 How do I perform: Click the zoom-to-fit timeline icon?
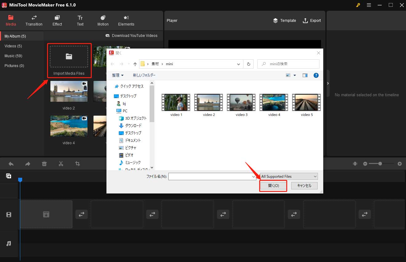pyautogui.click(x=355, y=164)
